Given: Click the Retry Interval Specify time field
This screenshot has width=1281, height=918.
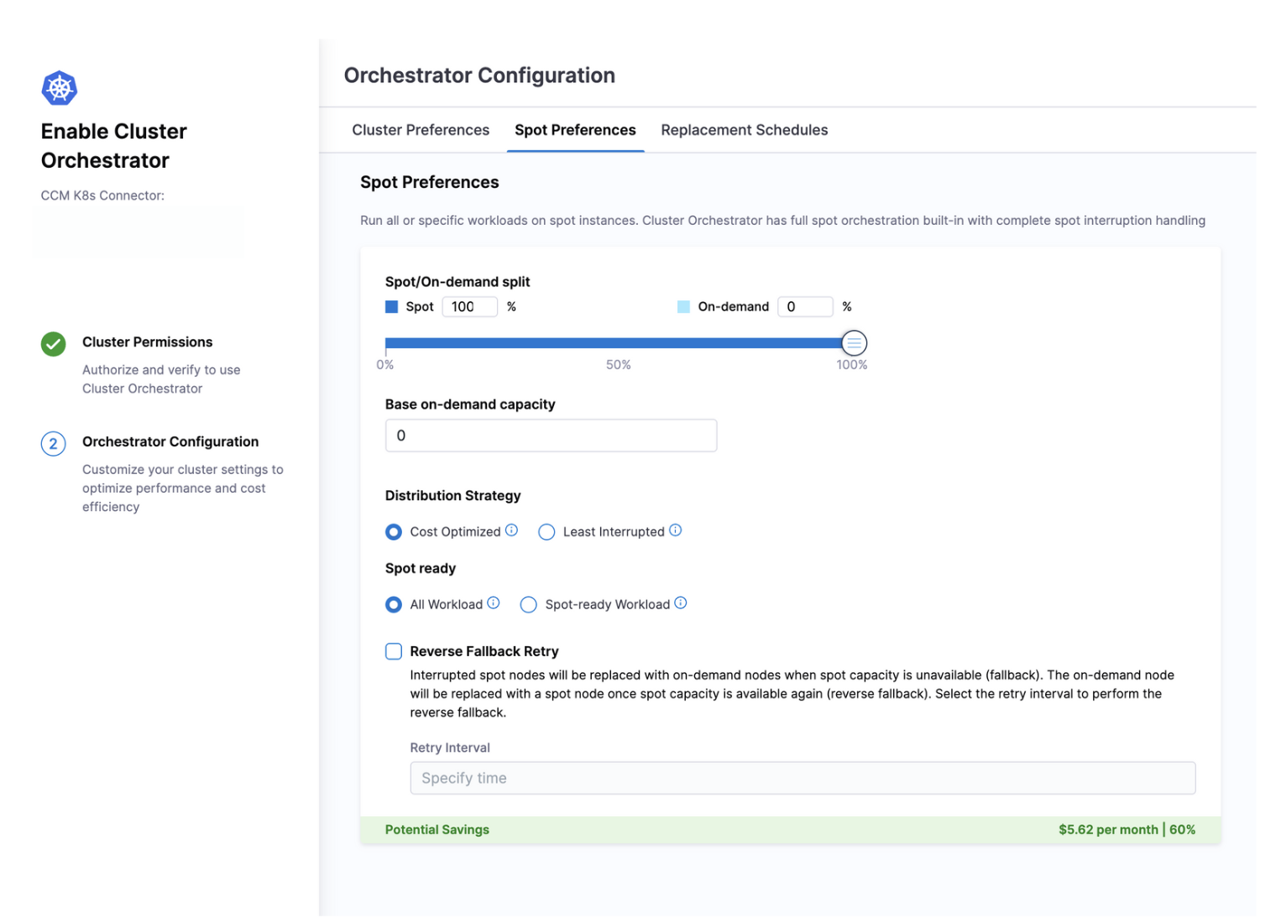Looking at the screenshot, I should (802, 778).
